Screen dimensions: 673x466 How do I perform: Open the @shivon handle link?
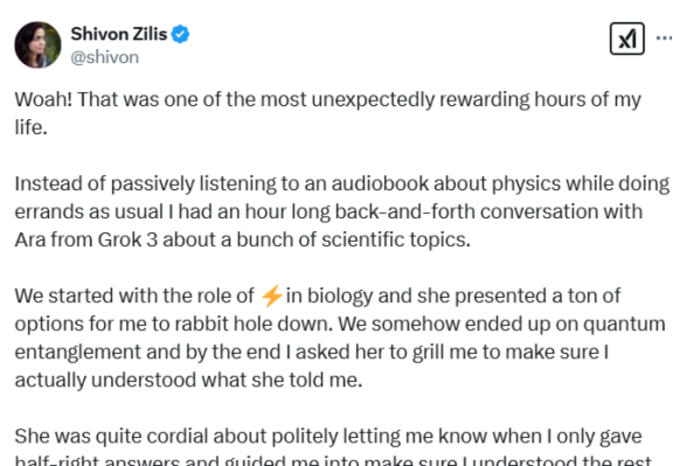coord(105,57)
